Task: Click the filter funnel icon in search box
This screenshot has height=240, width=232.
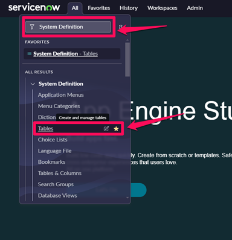Action: pyautogui.click(x=32, y=27)
